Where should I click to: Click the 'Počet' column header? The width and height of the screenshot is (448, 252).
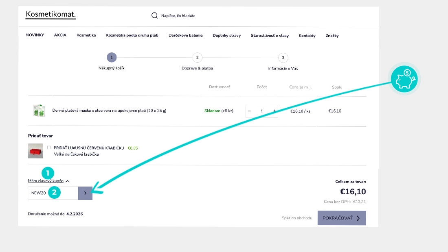262,87
